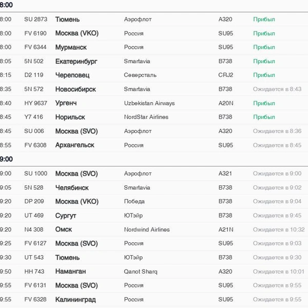Screen dimensions: 308x308
Task: Select flight FV 6190 from Москва (VKO)
Action: coord(154,33)
